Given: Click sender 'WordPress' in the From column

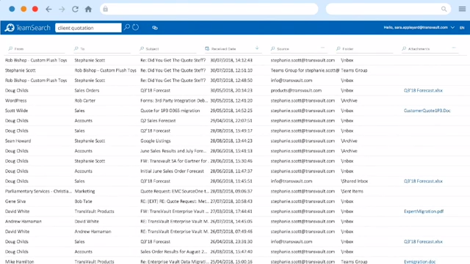Looking at the screenshot, I should pyautogui.click(x=16, y=100).
